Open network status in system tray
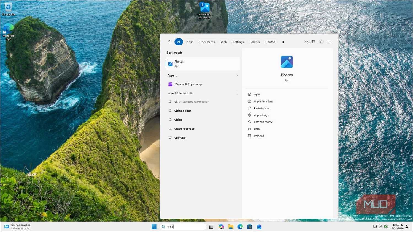The image size is (413, 232). (375, 227)
